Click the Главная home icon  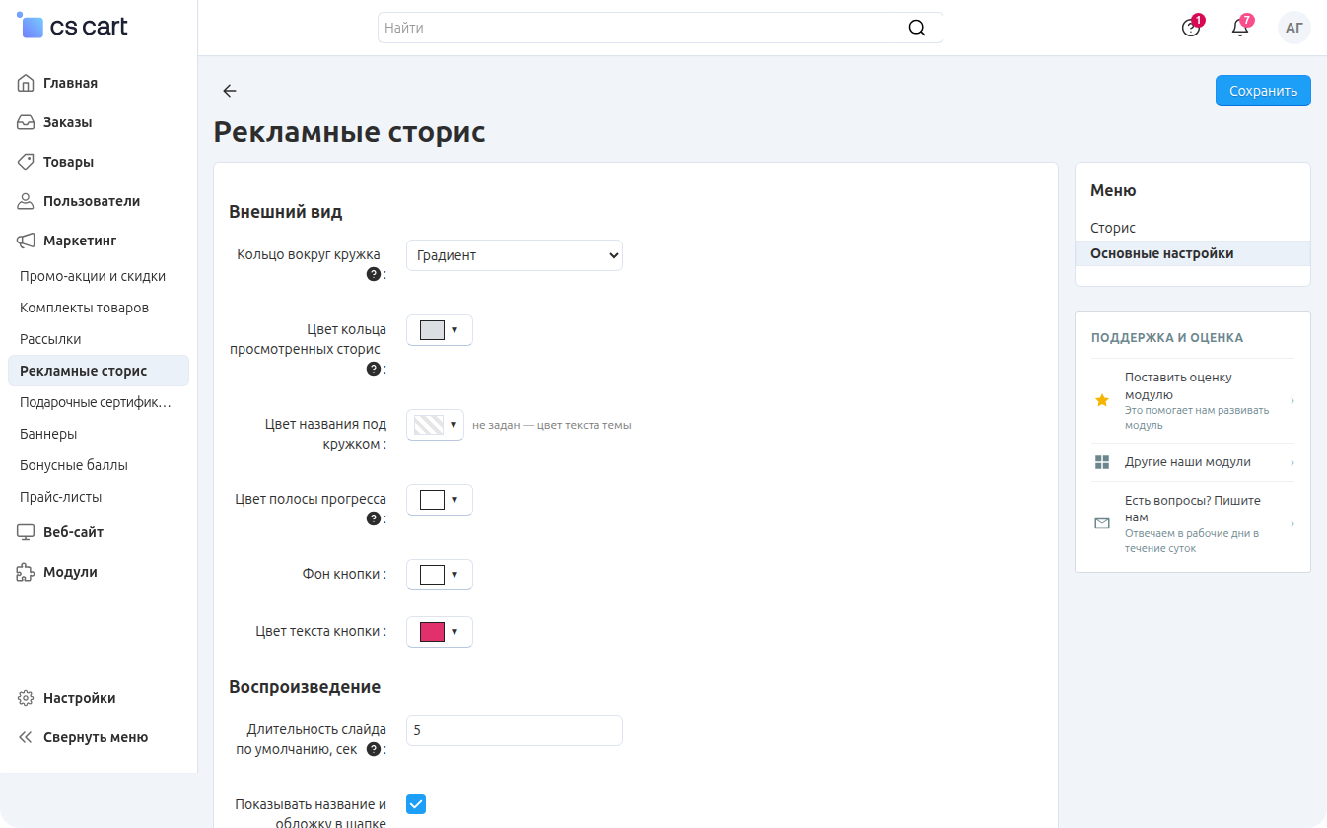coord(27,83)
